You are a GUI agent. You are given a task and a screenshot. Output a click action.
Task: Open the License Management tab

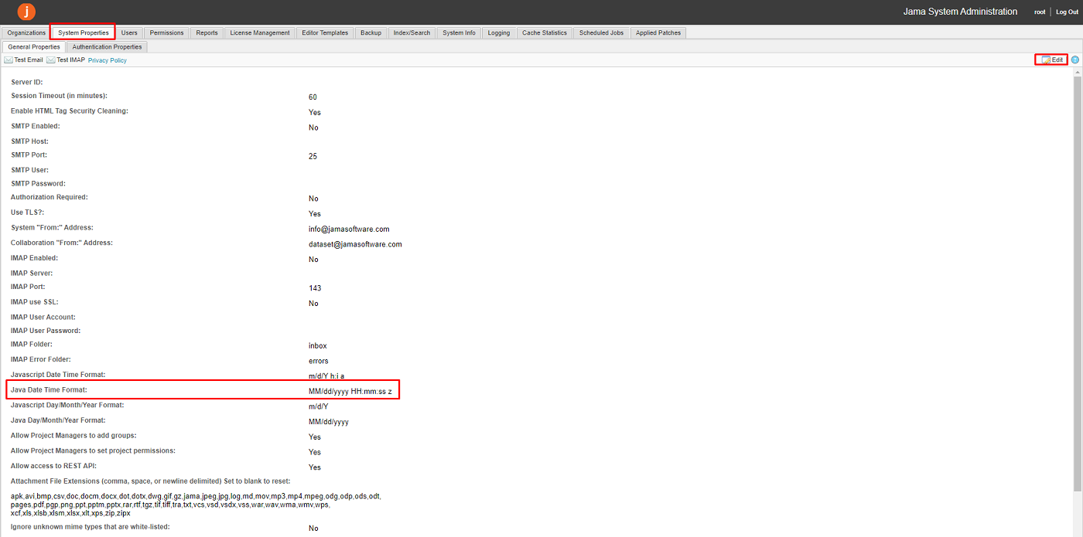pyautogui.click(x=260, y=32)
